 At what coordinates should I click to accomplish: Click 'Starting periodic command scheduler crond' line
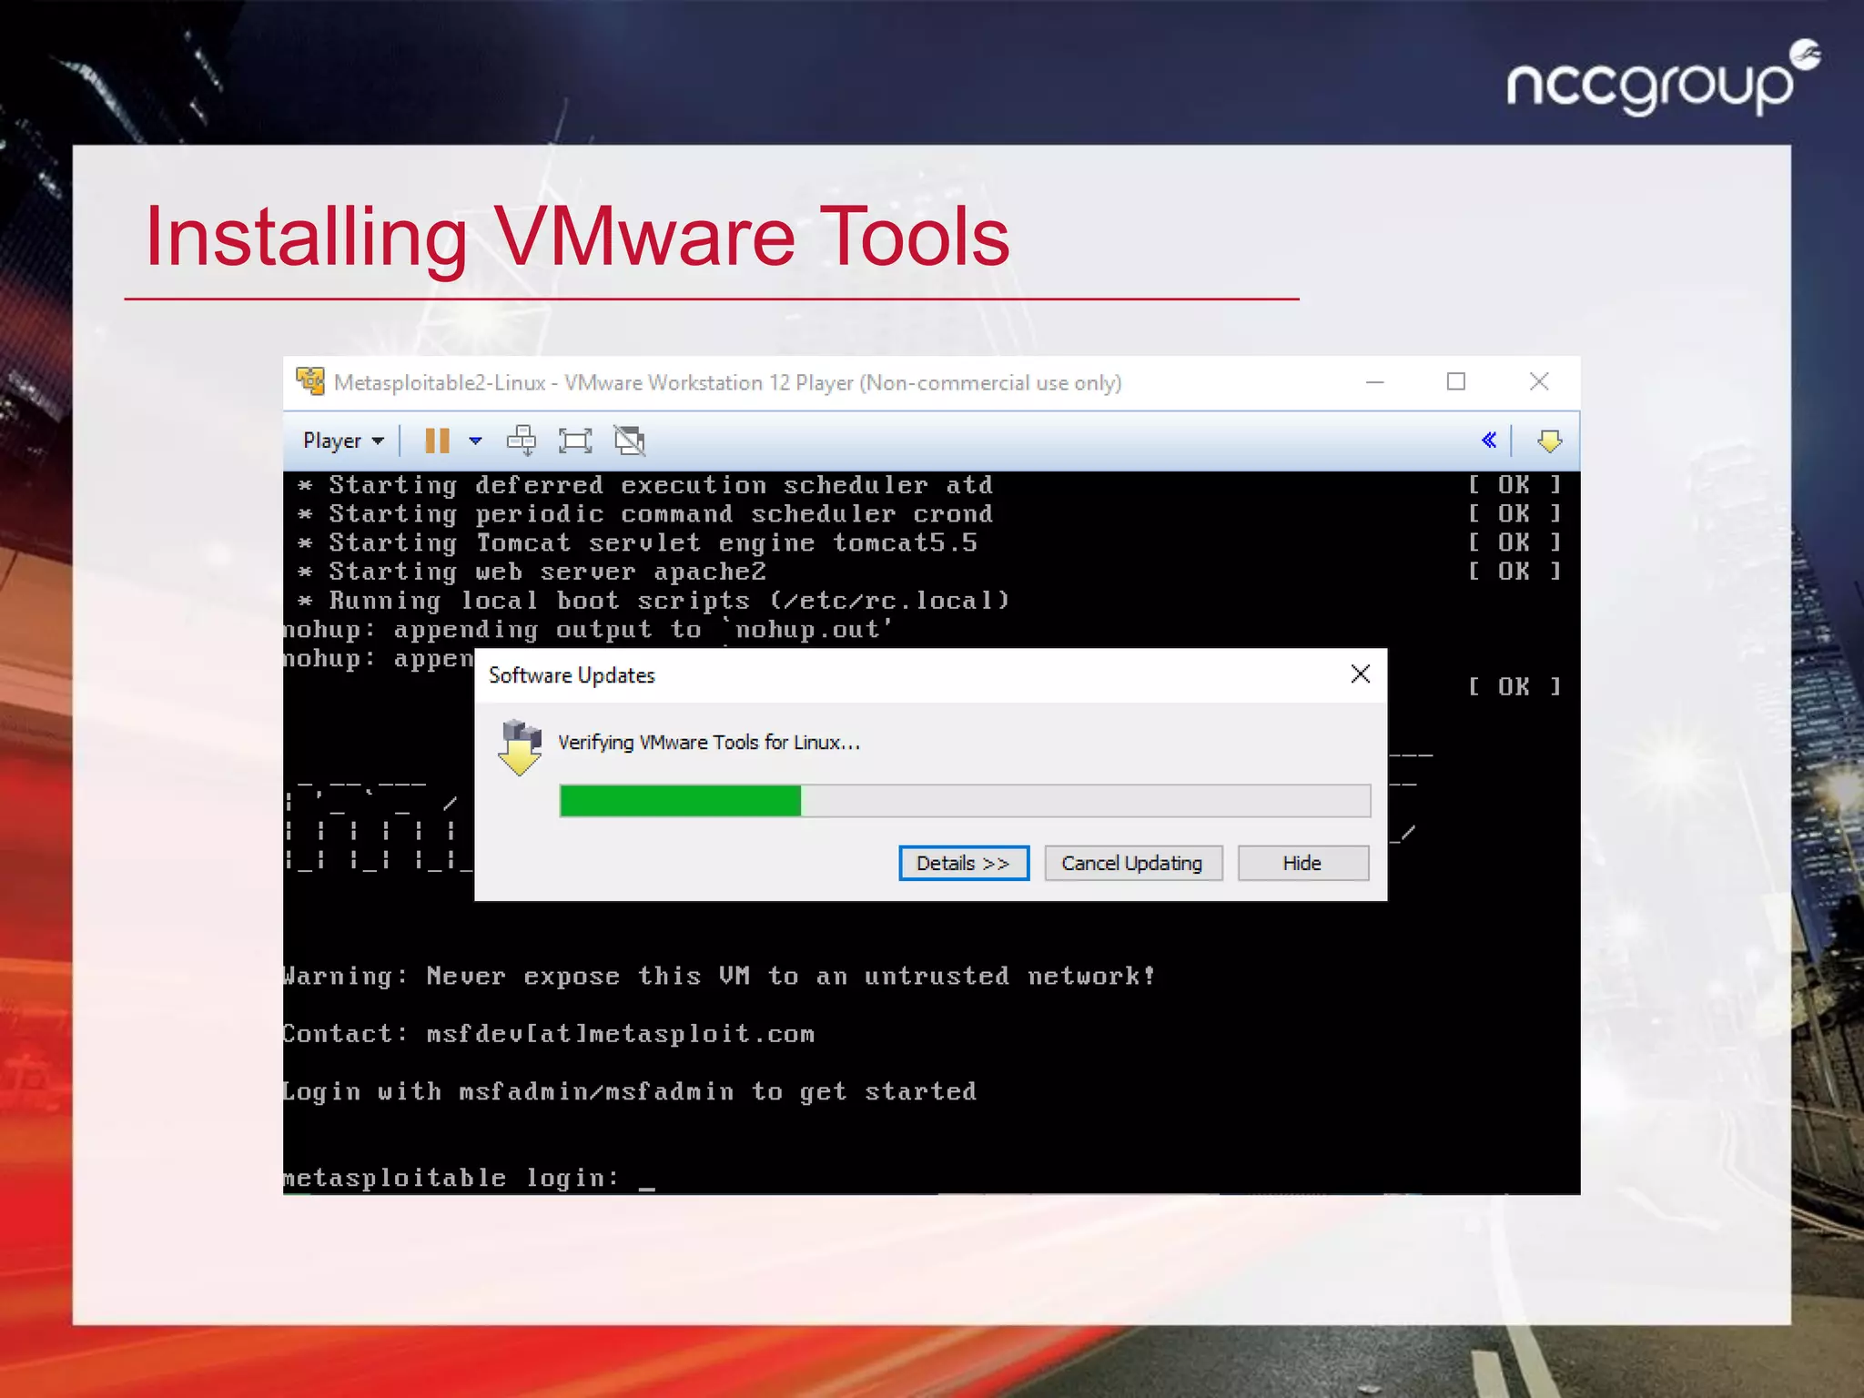click(645, 514)
